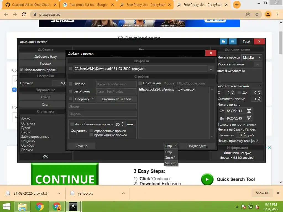The height and width of the screenshot is (212, 283).
Task: Click the plus button next to Искать в письмах
Action: pyautogui.click(x=258, y=65)
